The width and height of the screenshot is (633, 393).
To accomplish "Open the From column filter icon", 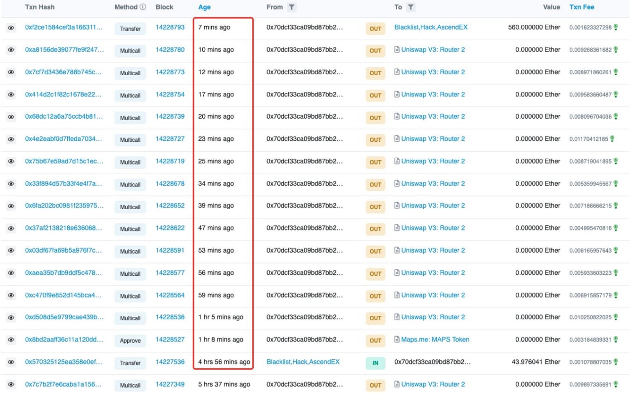I will (292, 7).
